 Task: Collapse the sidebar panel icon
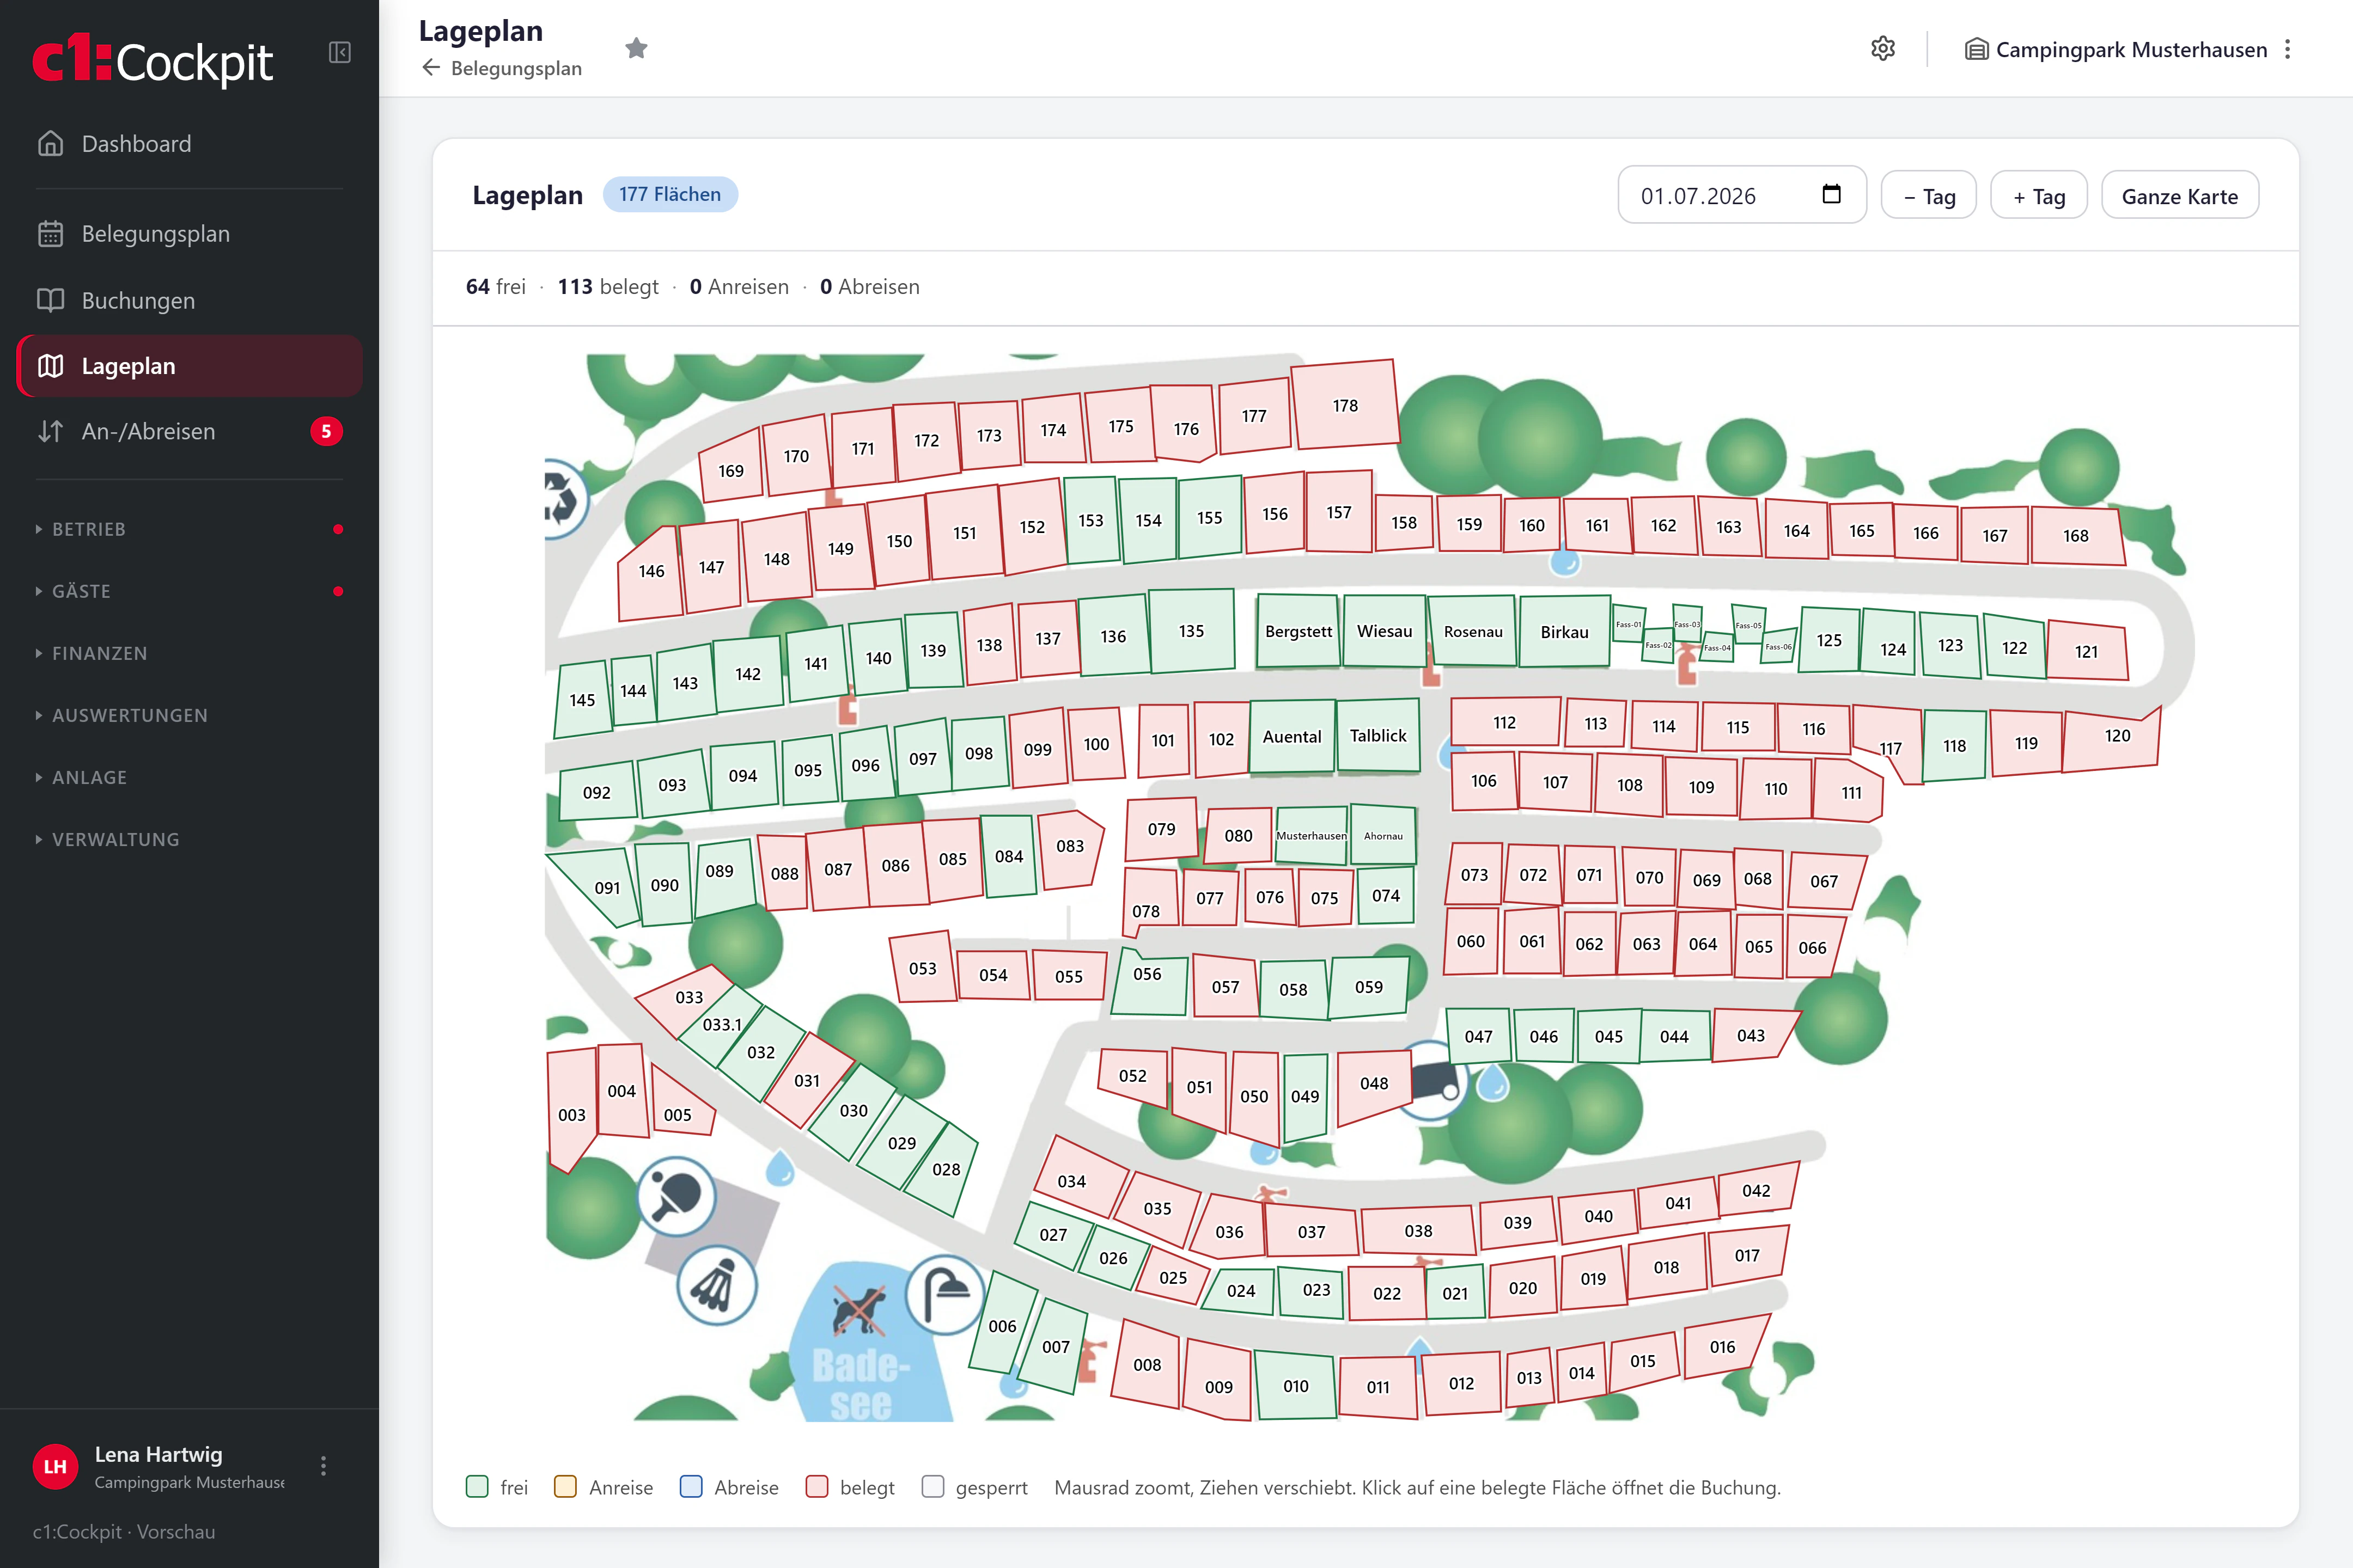pos(340,52)
